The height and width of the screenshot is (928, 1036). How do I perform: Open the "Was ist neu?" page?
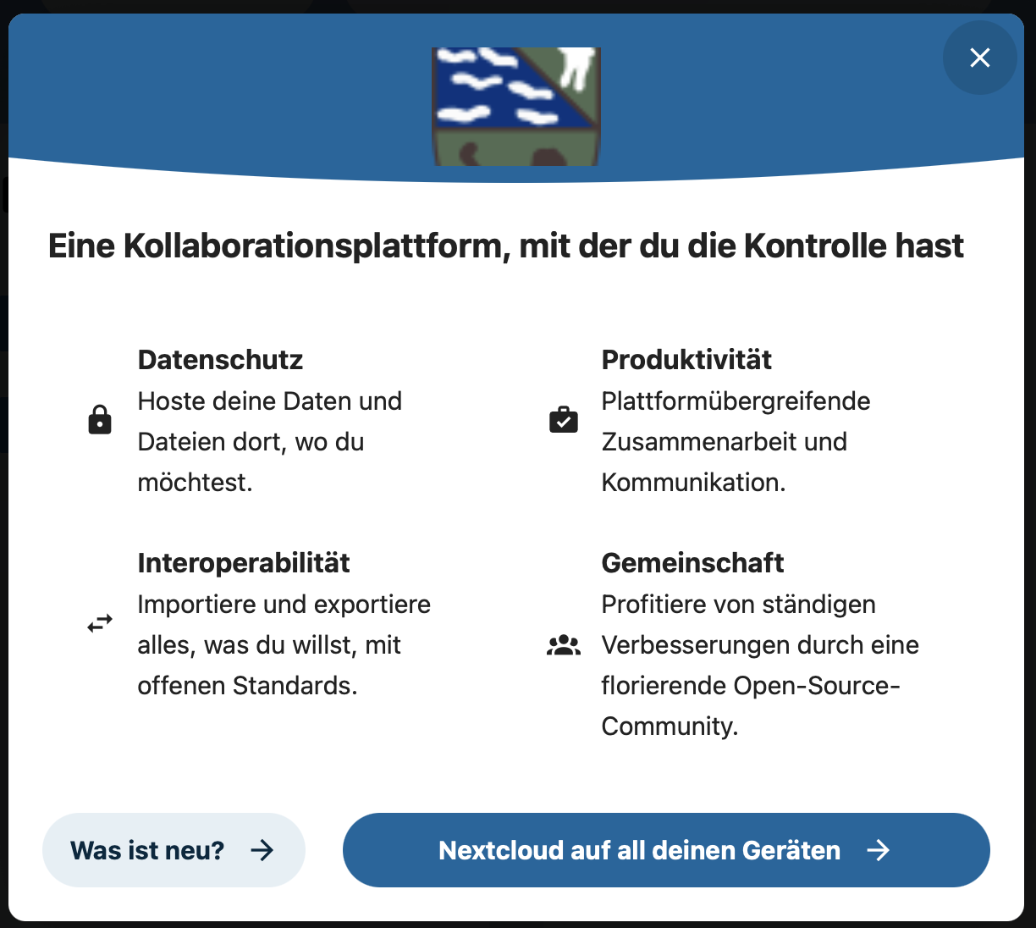(148, 850)
